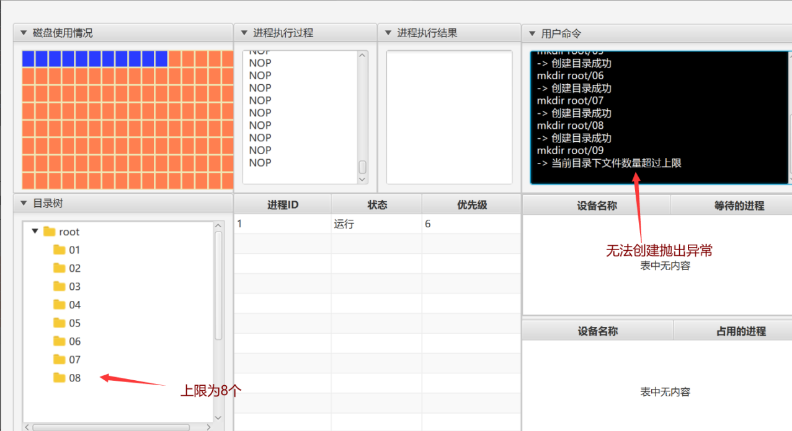Sort by 状态 column header

(376, 205)
